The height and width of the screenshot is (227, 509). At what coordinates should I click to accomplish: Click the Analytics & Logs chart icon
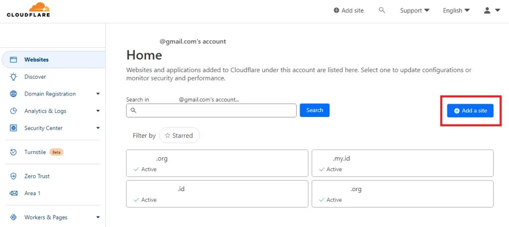pos(13,111)
